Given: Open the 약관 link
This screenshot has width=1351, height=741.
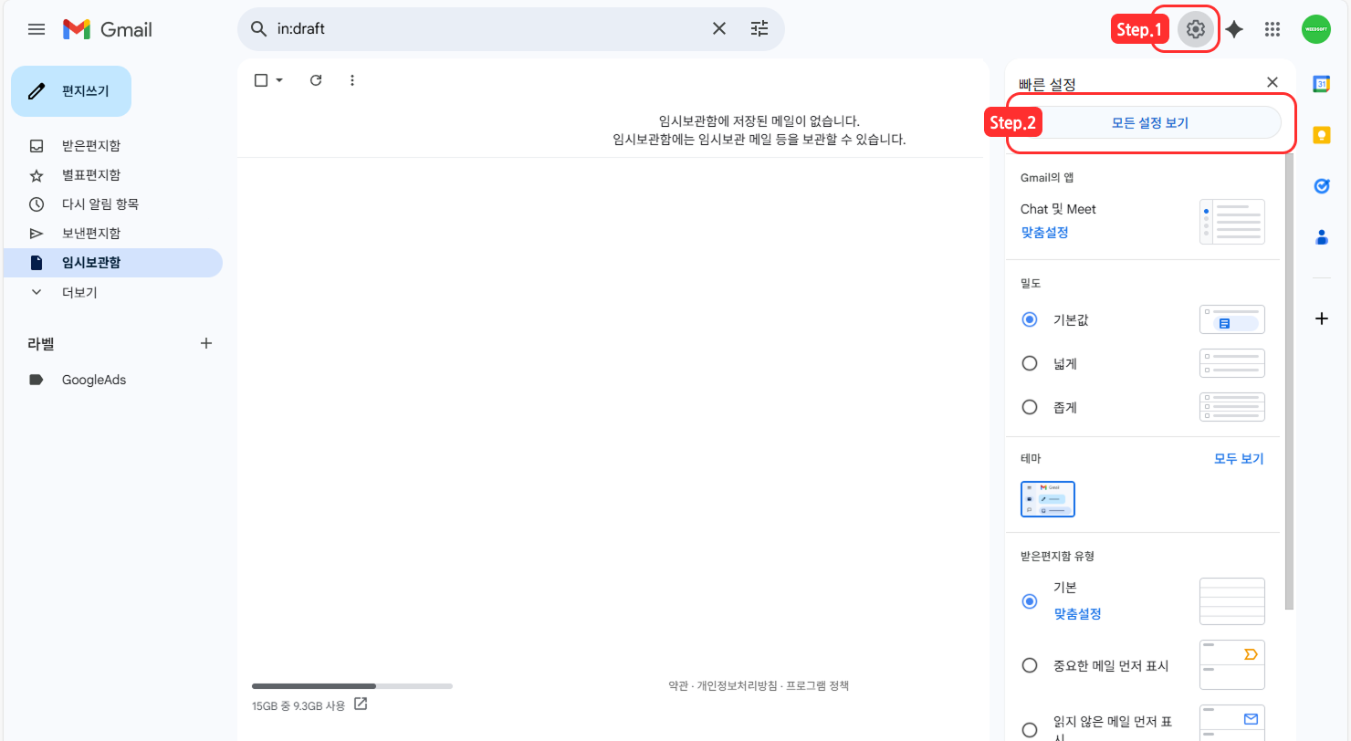Looking at the screenshot, I should coord(677,685).
